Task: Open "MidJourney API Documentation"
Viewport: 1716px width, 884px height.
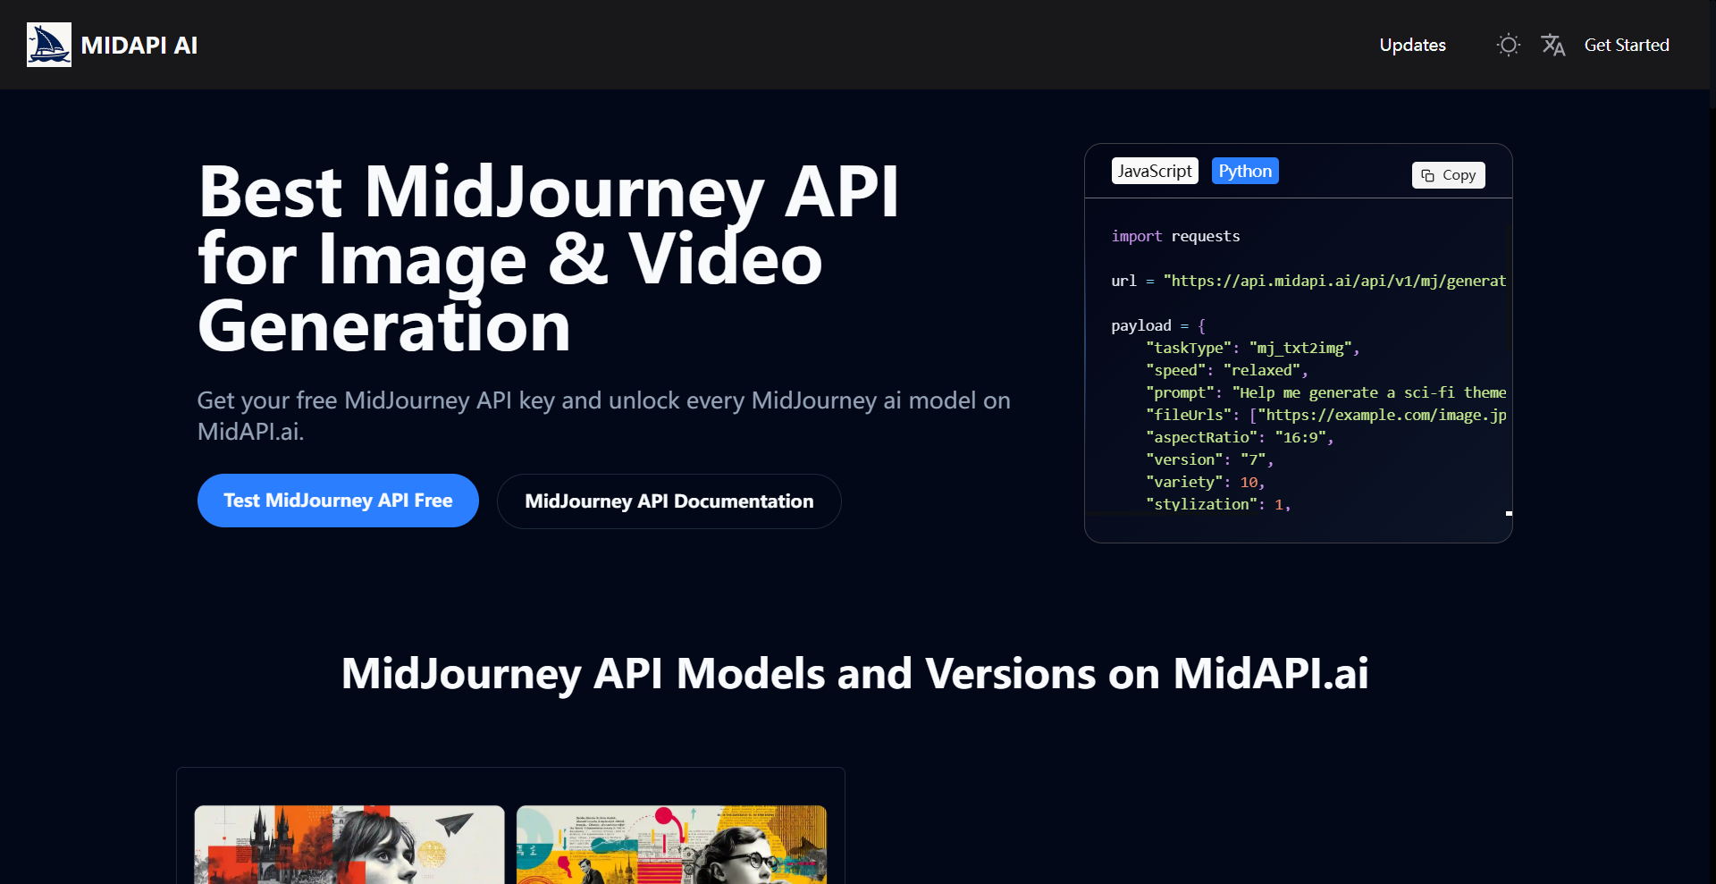Action: 669,501
